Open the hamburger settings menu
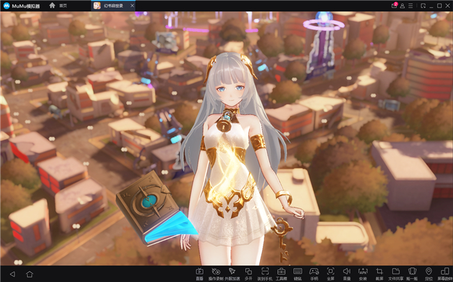 click(410, 6)
